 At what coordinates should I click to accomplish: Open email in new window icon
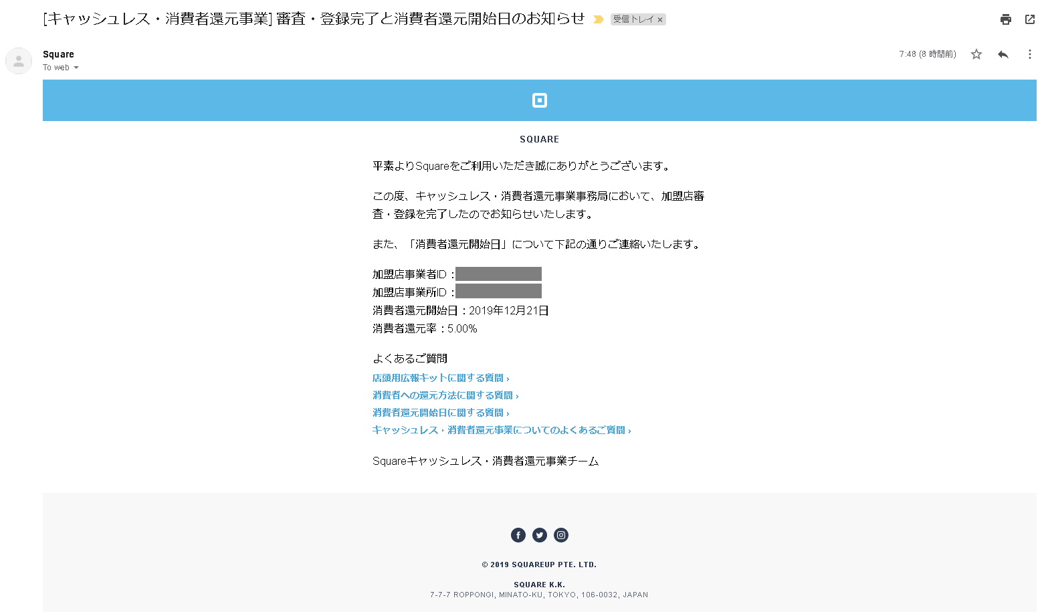point(1030,19)
